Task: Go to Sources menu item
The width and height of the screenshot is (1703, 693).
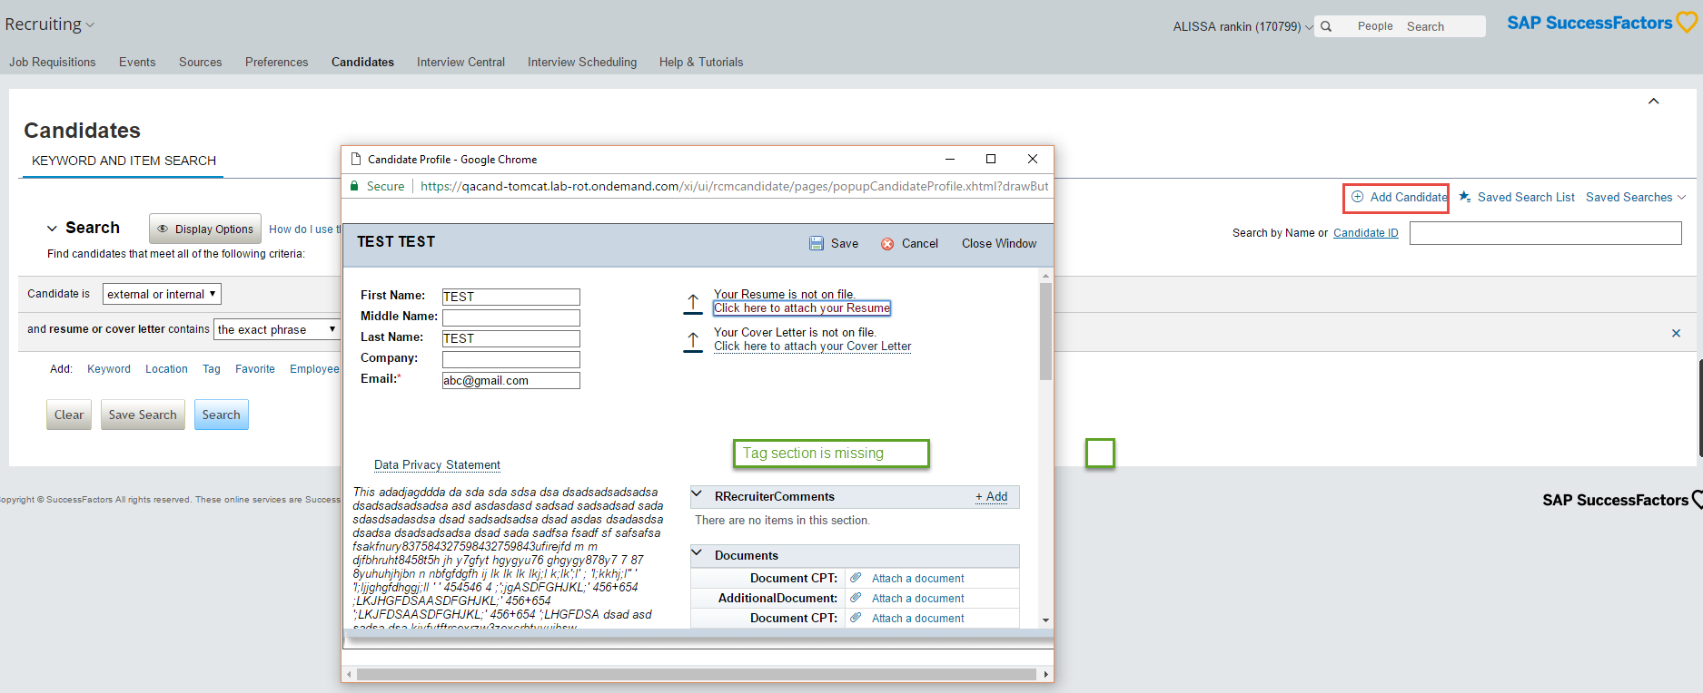Action: 201,62
